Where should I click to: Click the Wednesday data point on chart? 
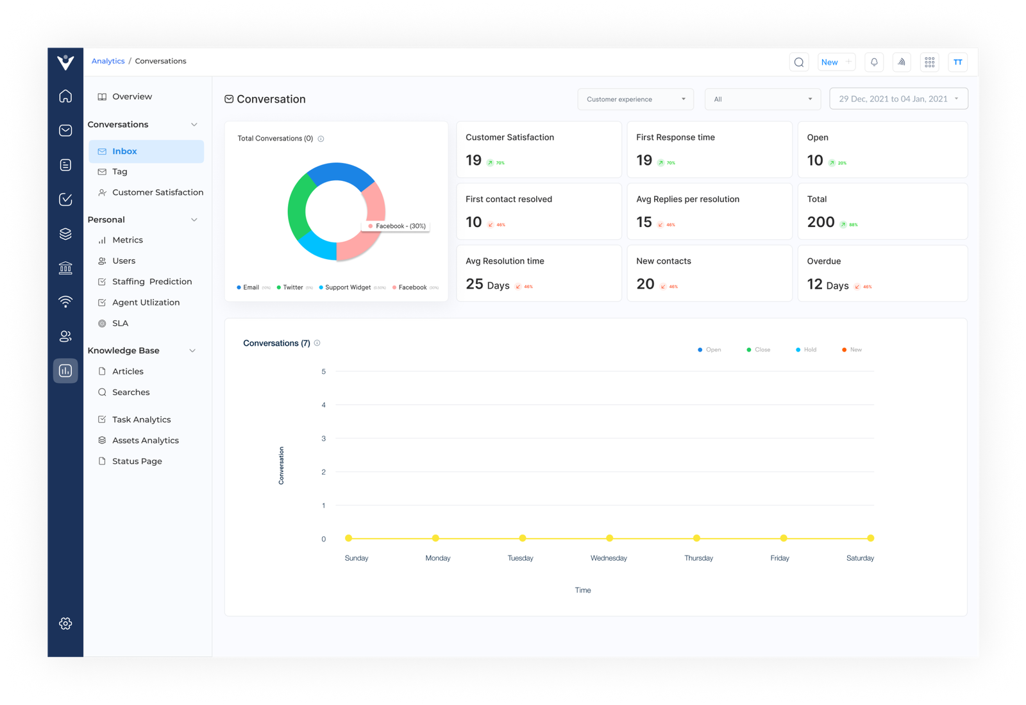pos(610,538)
